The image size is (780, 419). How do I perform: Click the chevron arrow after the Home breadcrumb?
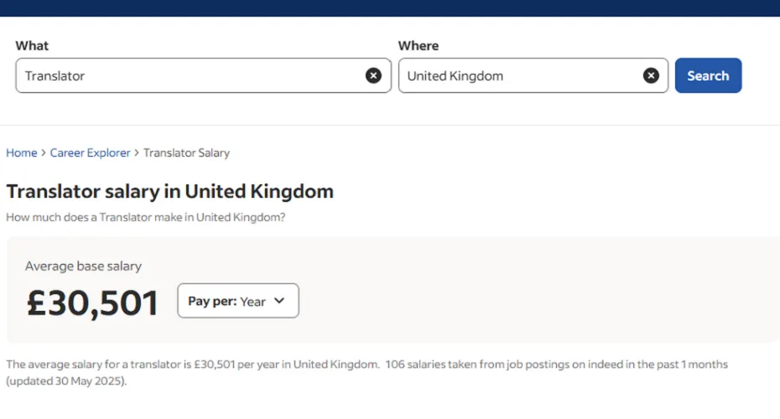(x=44, y=153)
